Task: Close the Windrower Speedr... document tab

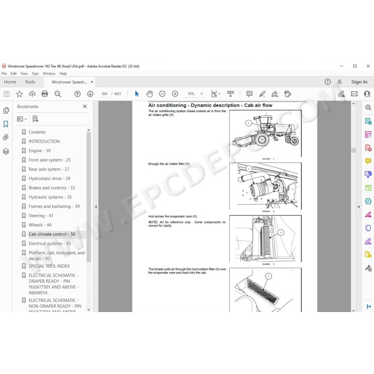Action: (92, 82)
